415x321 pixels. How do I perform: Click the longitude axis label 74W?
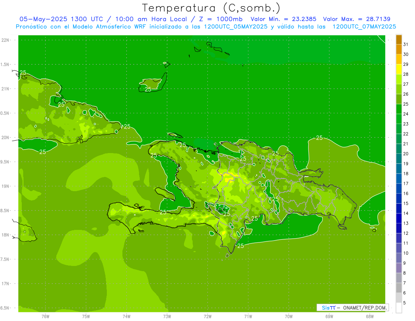[127, 316]
